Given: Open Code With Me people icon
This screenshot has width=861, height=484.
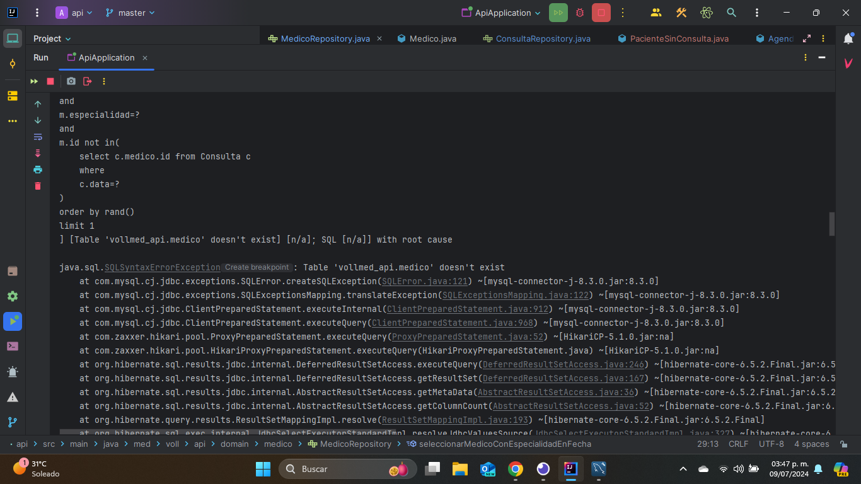Looking at the screenshot, I should 656,13.
